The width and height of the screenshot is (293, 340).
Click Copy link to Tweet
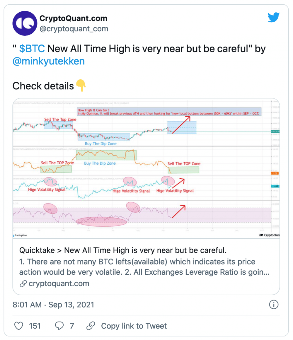134,326
